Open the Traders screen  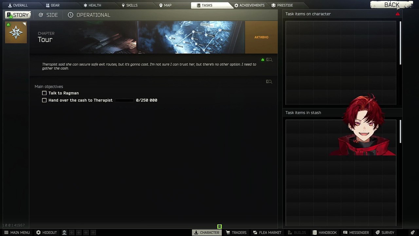(236, 232)
